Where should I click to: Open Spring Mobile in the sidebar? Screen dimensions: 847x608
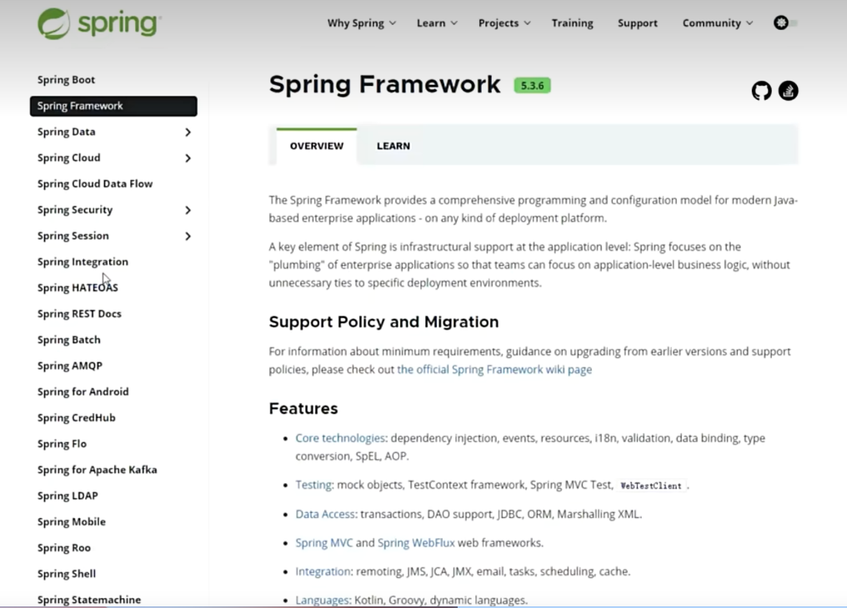(x=72, y=521)
